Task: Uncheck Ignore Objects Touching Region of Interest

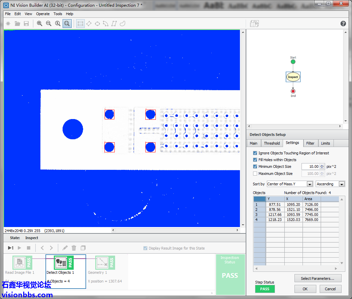Action: tap(255, 153)
